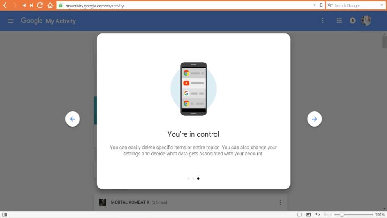This screenshot has width=387, height=218.
Task: Go back to the previous onboarding slide arrow
Action: [72, 119]
